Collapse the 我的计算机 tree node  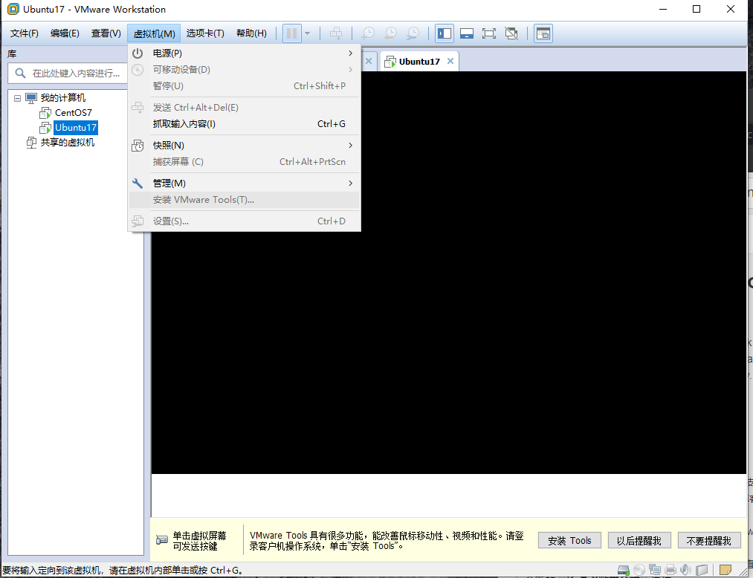(x=17, y=97)
